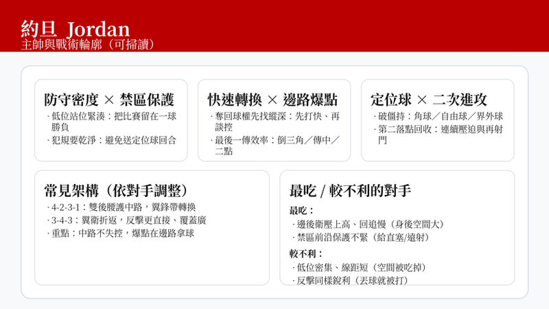This screenshot has width=549, height=309.
Task: Select bullet 低位密集、線距短（空間被吃掉）
Action: pyautogui.click(x=359, y=268)
